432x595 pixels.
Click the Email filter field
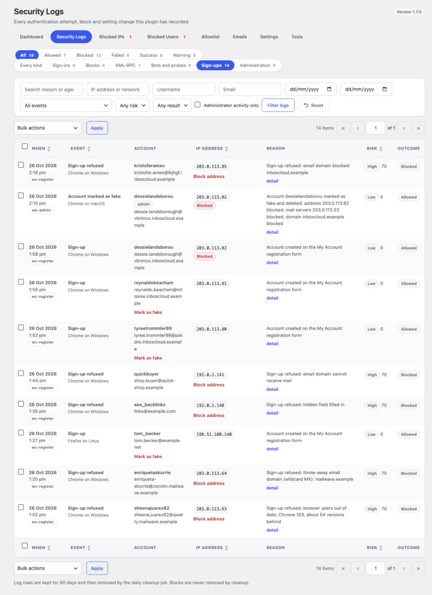pyautogui.click(x=250, y=89)
